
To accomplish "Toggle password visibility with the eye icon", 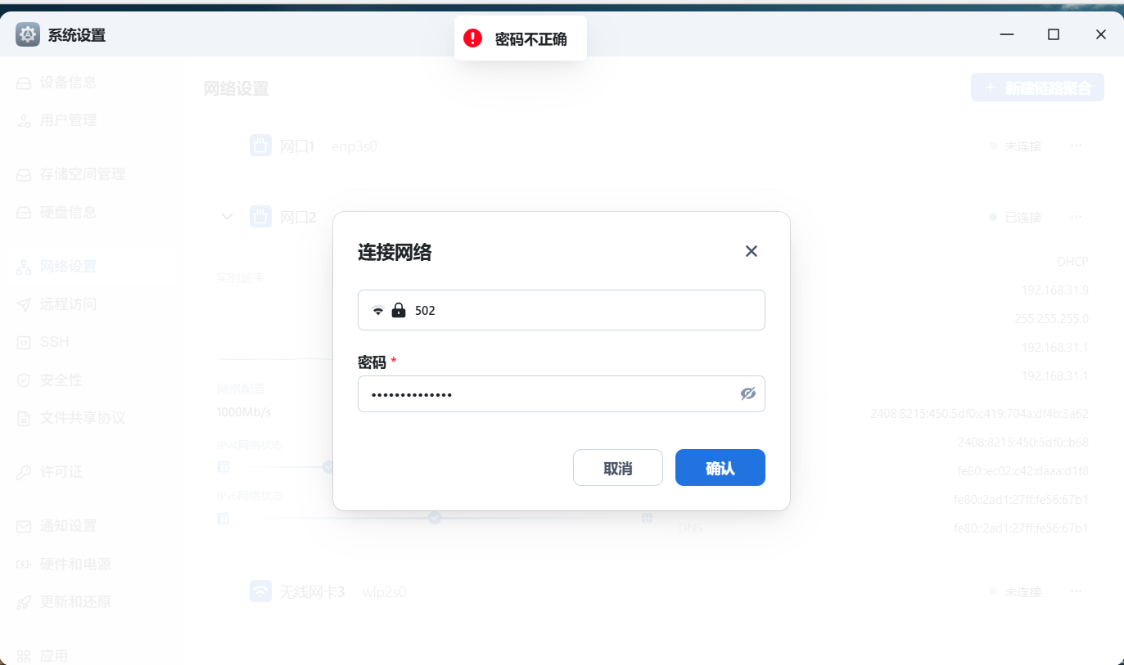I will [x=747, y=394].
